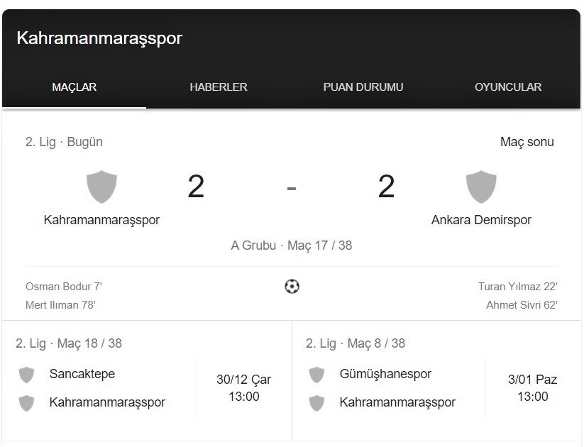Image resolution: width=584 pixels, height=447 pixels.
Task: Open the 2. Lig Bugün league label
Action: [64, 142]
